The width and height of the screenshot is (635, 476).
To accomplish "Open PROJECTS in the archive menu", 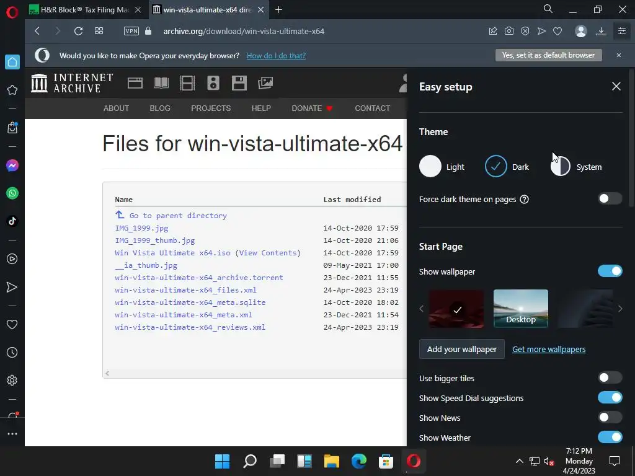I will tap(211, 108).
